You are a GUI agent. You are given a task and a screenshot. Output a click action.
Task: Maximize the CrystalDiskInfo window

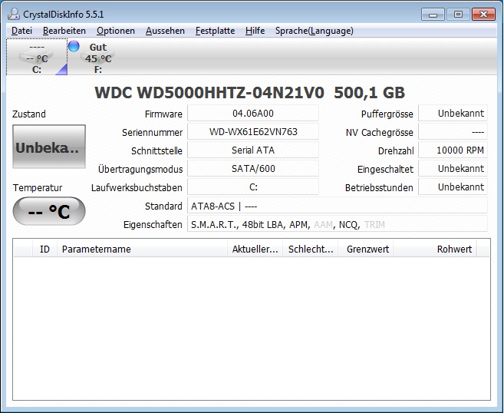458,15
